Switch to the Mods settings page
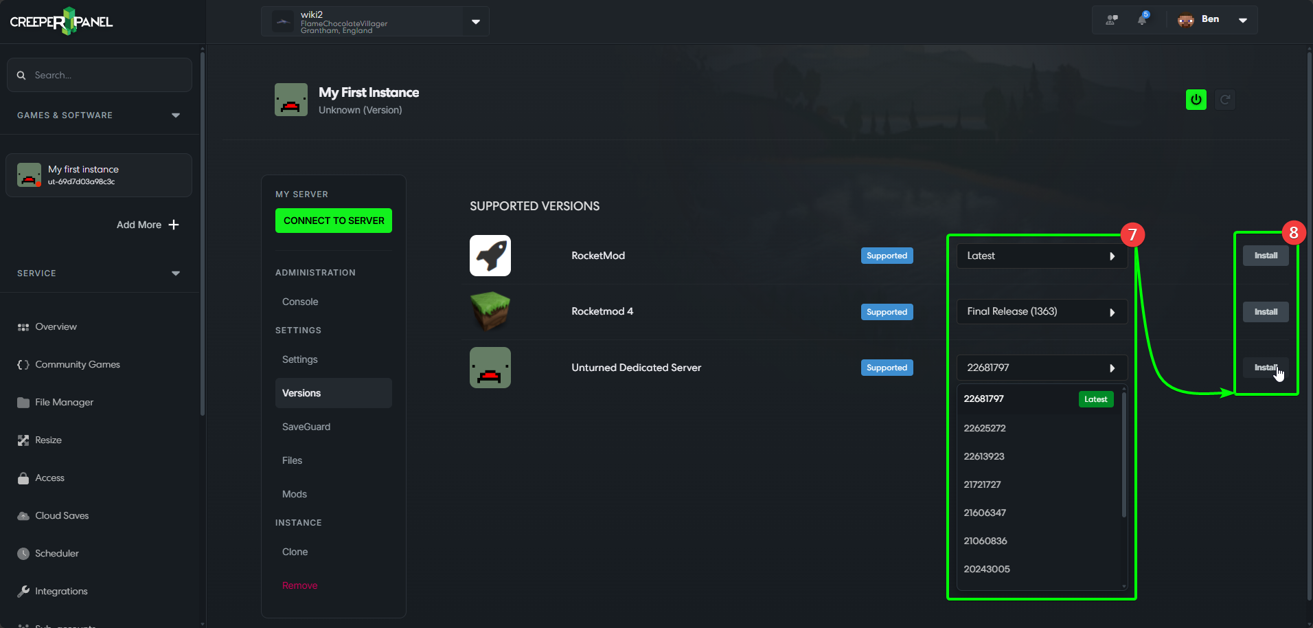The image size is (1313, 628). point(294,493)
